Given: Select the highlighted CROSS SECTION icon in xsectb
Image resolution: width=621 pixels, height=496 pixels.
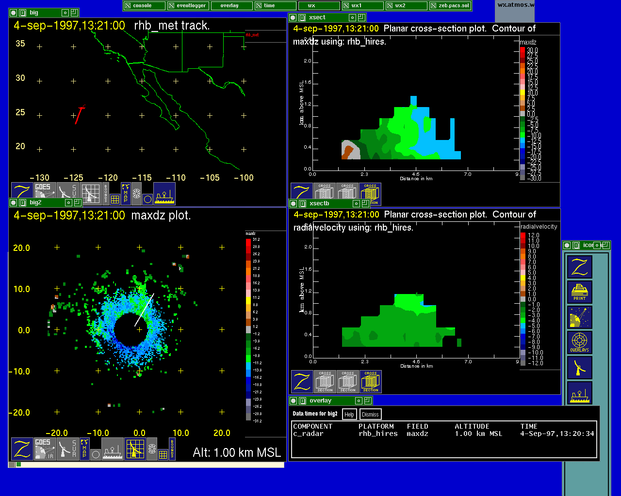Looking at the screenshot, I should tap(370, 382).
